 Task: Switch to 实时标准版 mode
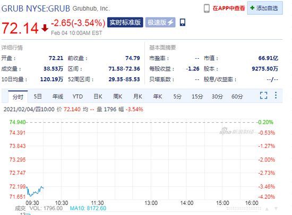[125, 22]
